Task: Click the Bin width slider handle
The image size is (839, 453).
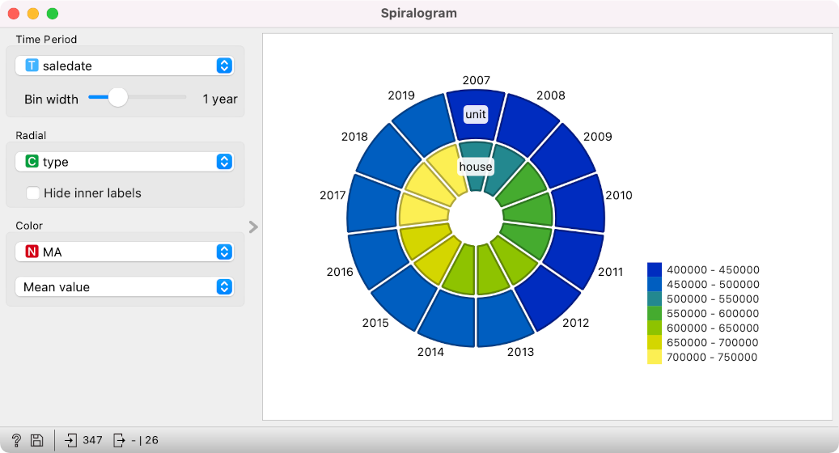Action: [x=118, y=98]
